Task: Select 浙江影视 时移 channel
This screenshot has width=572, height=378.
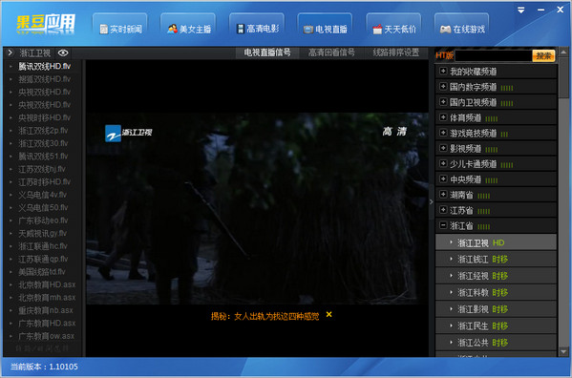Action: click(496, 309)
